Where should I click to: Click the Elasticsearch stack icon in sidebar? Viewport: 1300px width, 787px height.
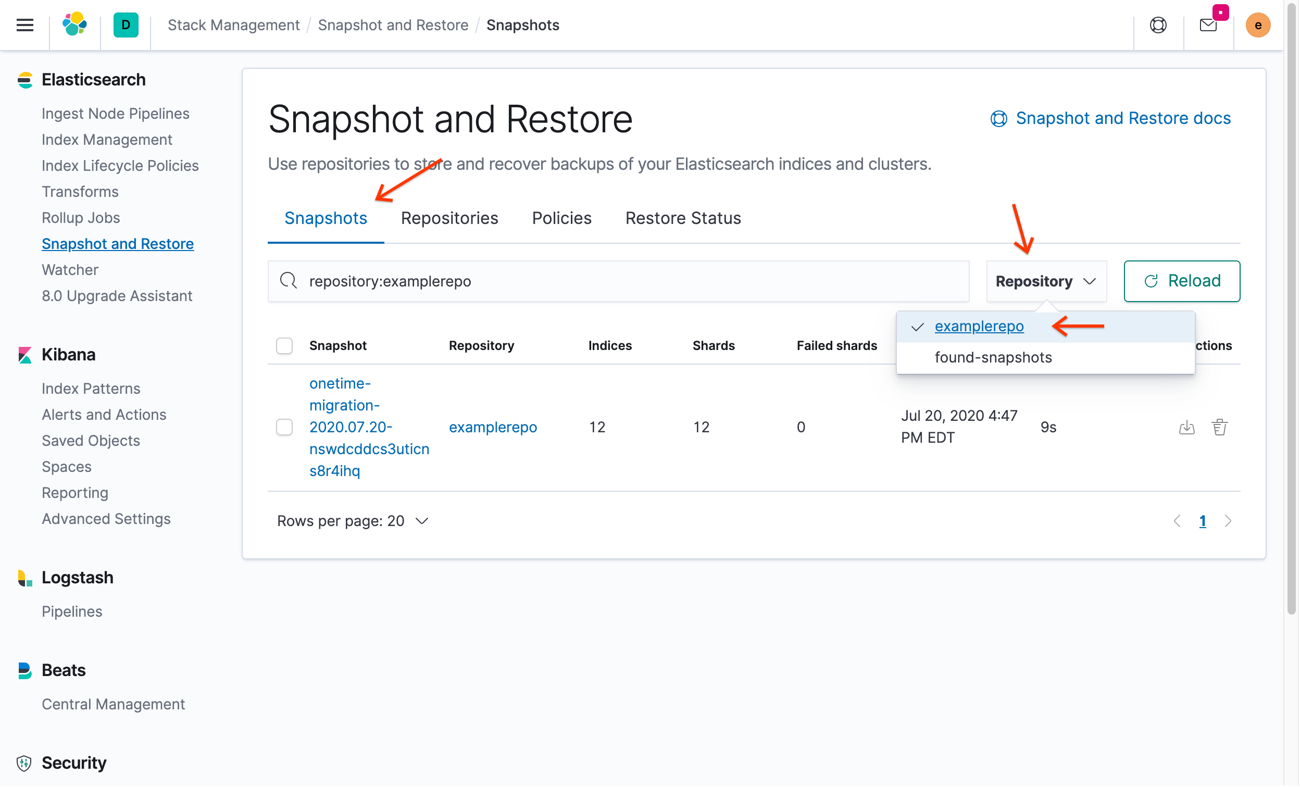tap(25, 79)
